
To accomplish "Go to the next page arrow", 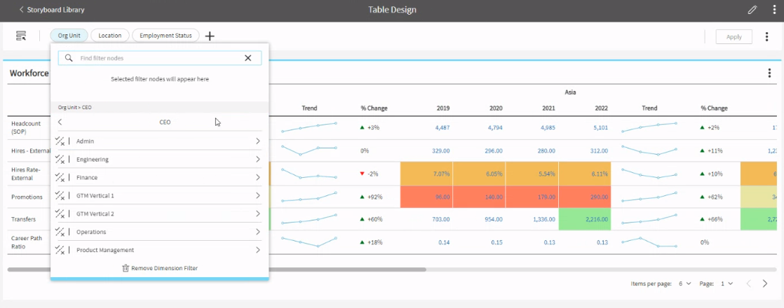I will click(764, 283).
